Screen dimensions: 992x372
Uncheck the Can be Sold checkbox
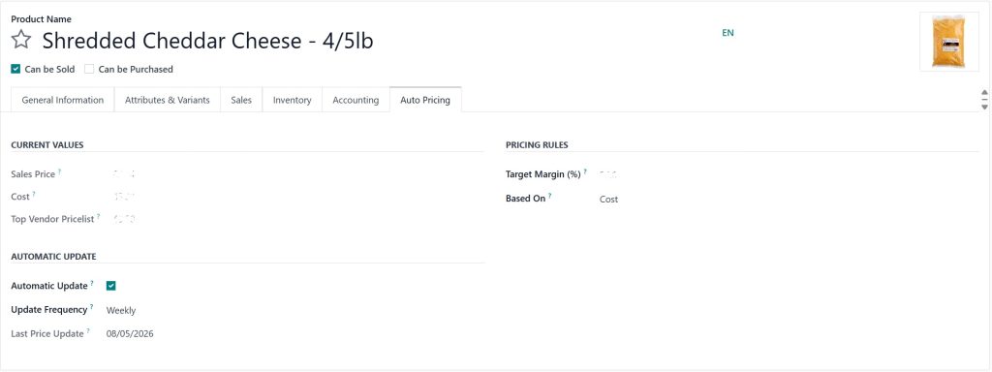[x=15, y=69]
